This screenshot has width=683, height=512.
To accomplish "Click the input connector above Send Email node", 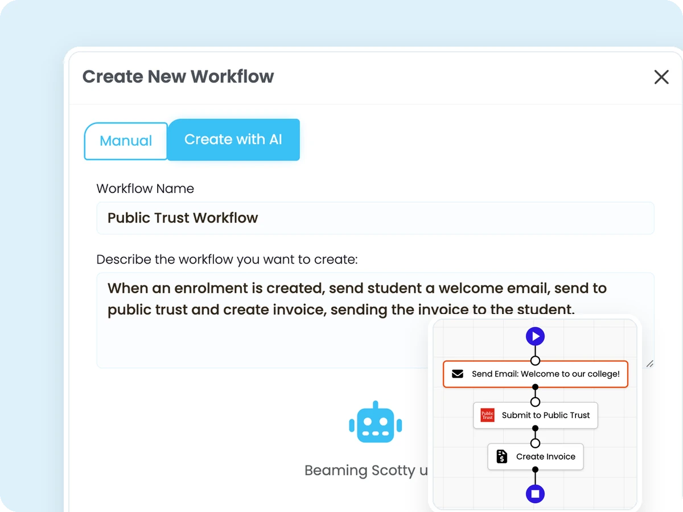I will (535, 361).
